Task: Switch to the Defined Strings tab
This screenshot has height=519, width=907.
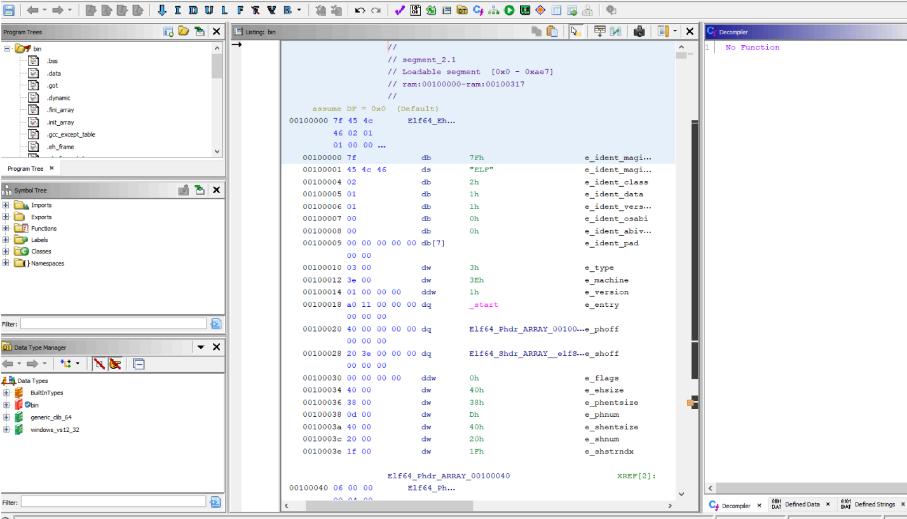Action: pyautogui.click(x=874, y=504)
